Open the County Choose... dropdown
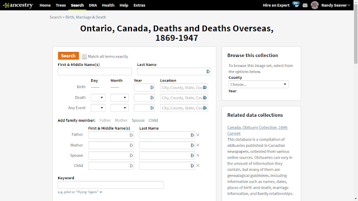The image size is (358, 201). click(258, 84)
